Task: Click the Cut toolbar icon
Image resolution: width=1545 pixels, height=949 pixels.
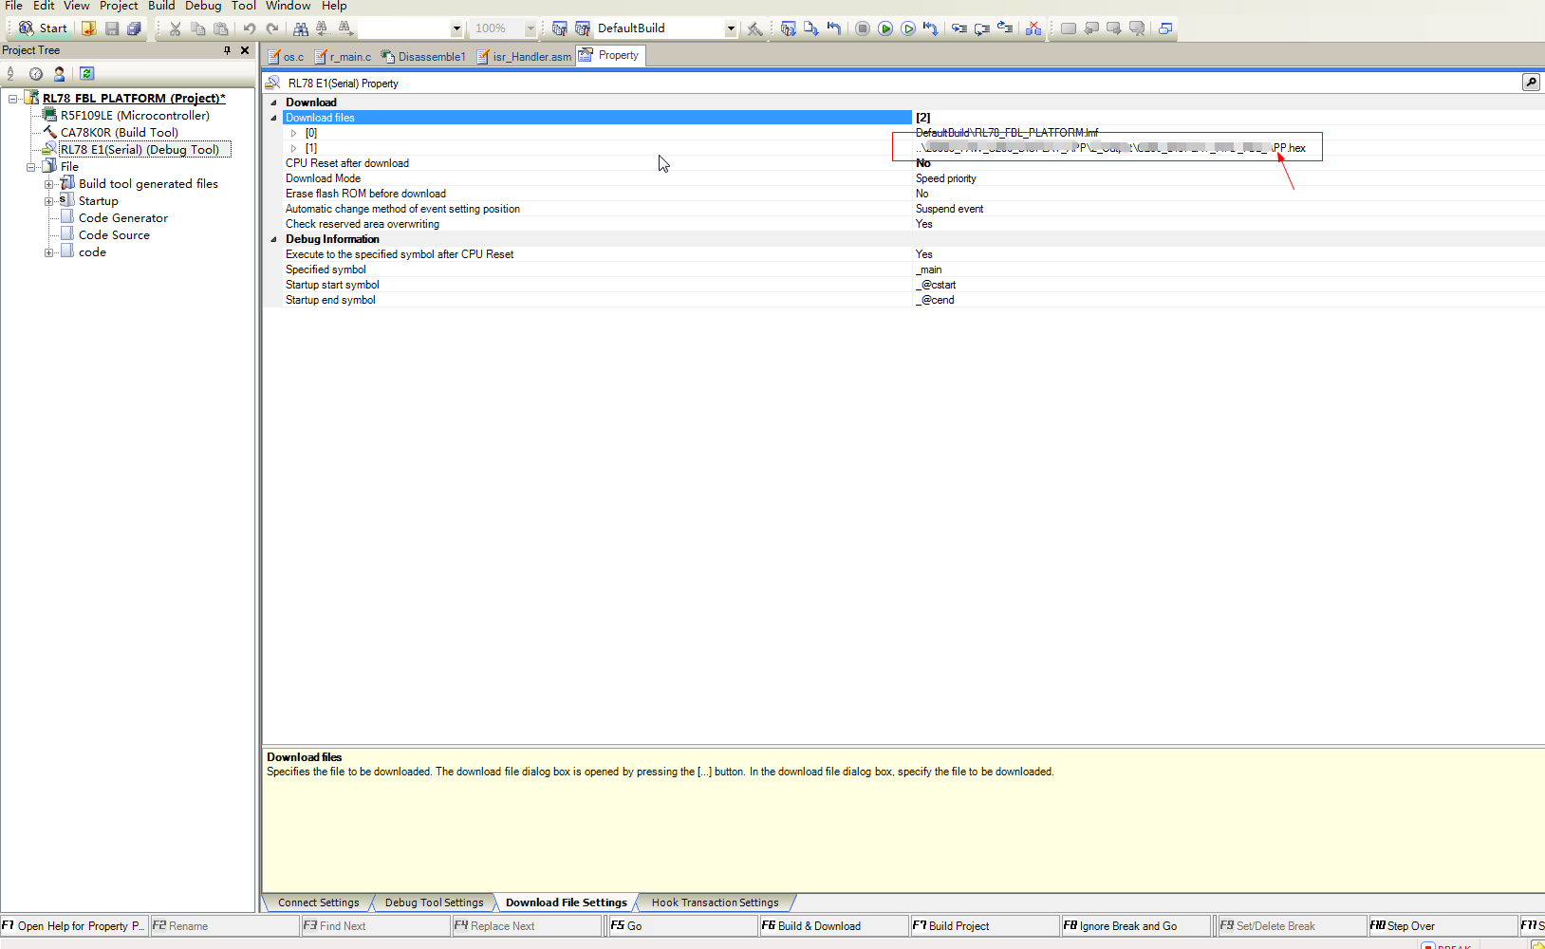Action: coord(176,28)
